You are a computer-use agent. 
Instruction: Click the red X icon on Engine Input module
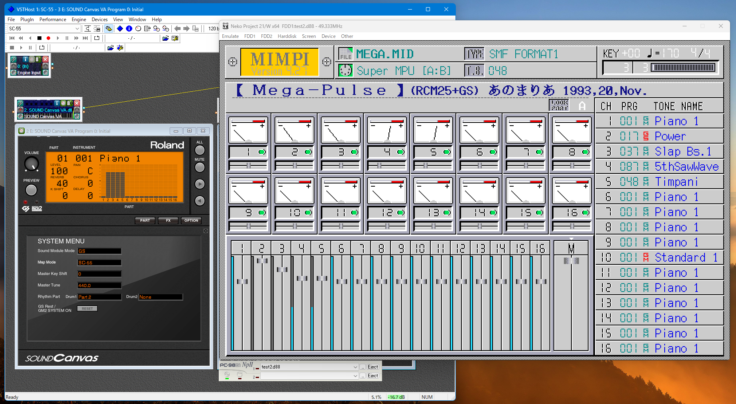pyautogui.click(x=45, y=59)
